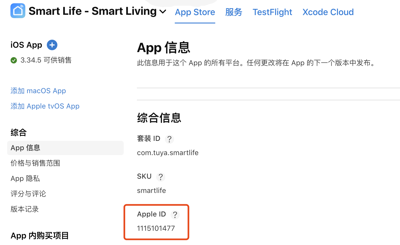
Task: Click the 综合信息 section heading
Action: 159,118
